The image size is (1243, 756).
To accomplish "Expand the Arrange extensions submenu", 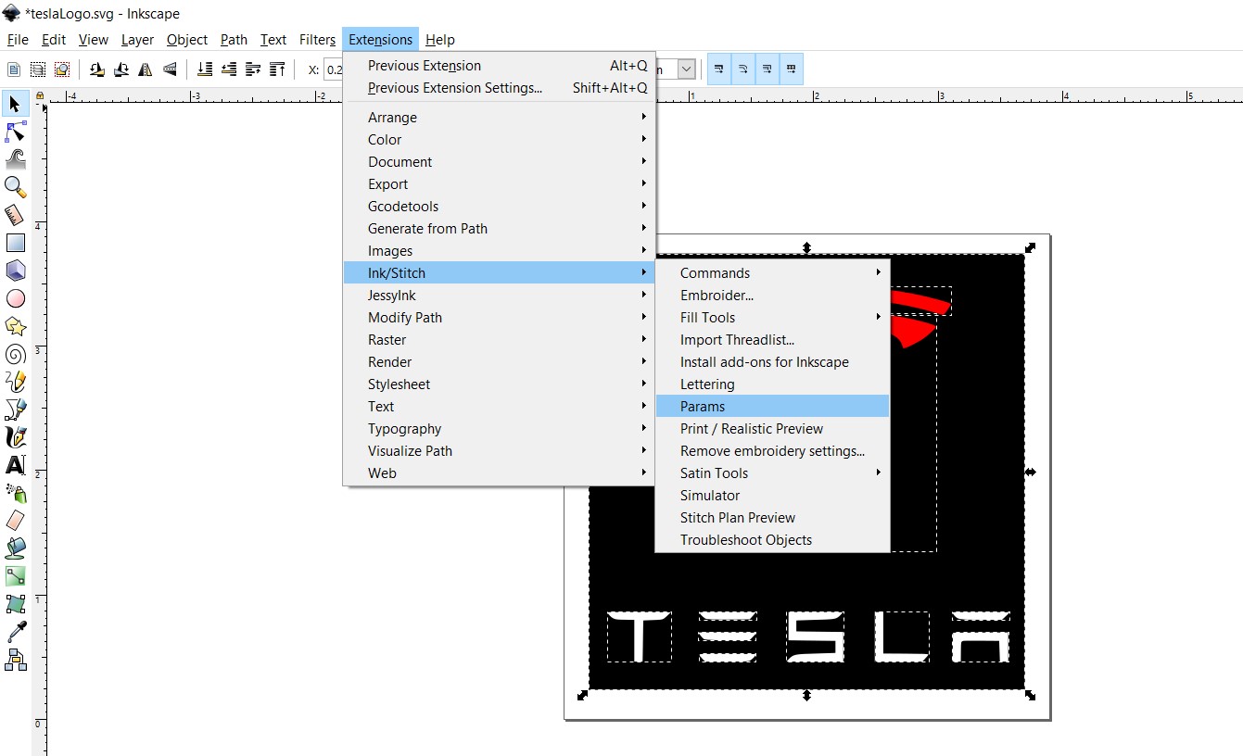I will (x=500, y=118).
